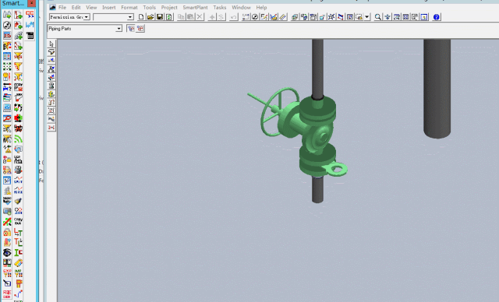Expand the Permission Group dropdown
Image resolution: width=499 pixels, height=302 pixels.
pos(87,17)
